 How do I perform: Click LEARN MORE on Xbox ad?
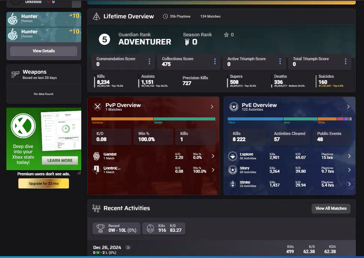coord(60,160)
